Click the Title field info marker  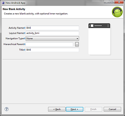pos(24,50)
